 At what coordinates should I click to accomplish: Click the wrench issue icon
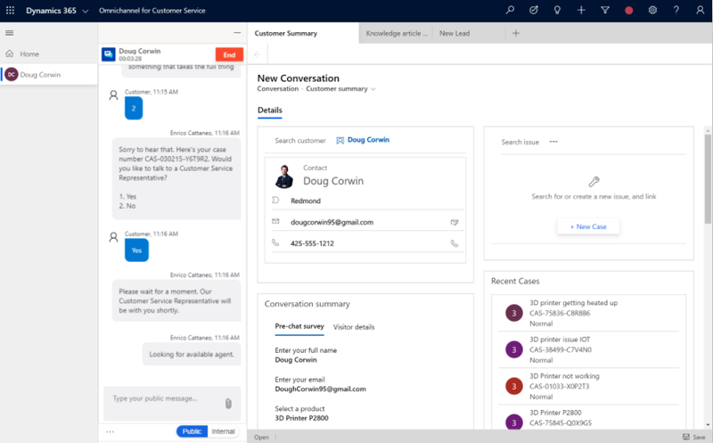point(594,182)
